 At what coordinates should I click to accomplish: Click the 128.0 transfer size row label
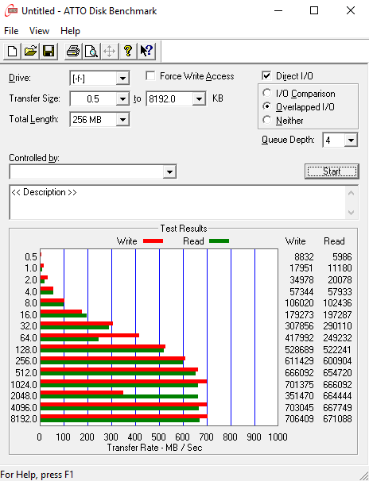click(26, 350)
